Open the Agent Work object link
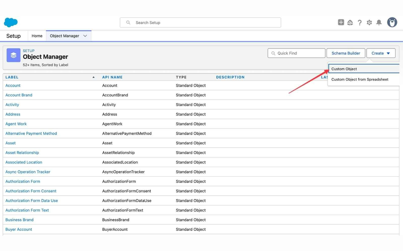The width and height of the screenshot is (403, 251). point(16,124)
